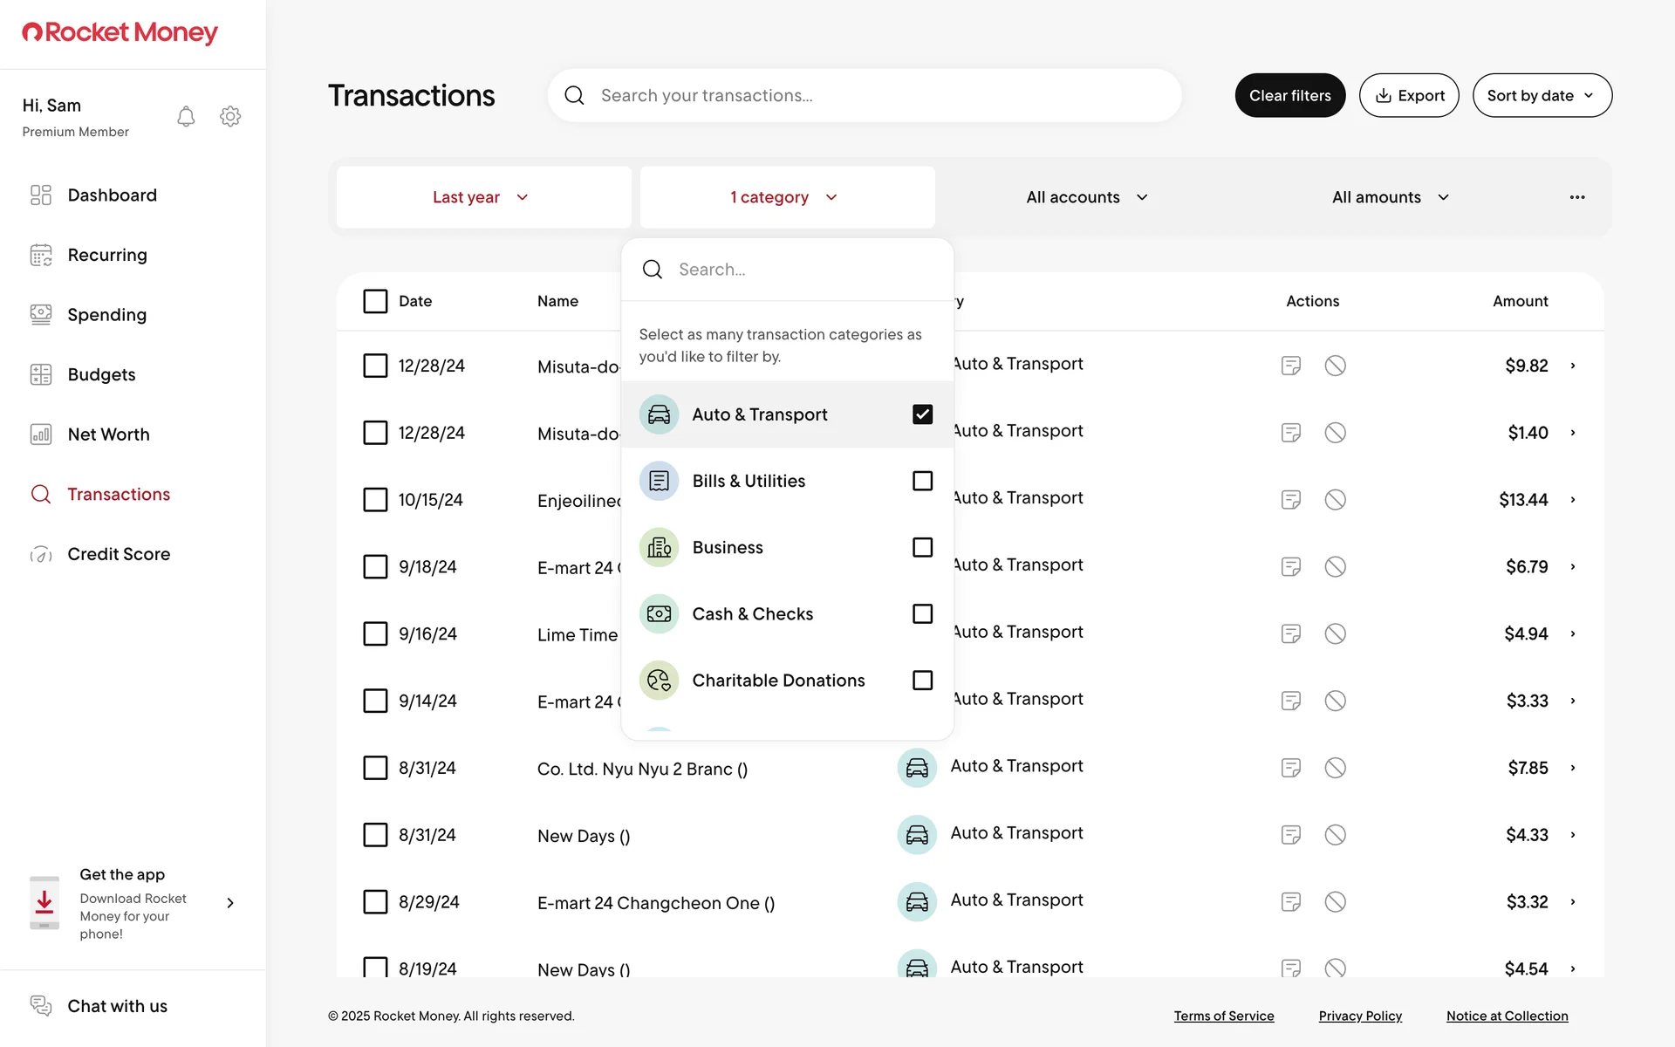Click the Get the app download icon
This screenshot has width=1675, height=1047.
tap(44, 903)
